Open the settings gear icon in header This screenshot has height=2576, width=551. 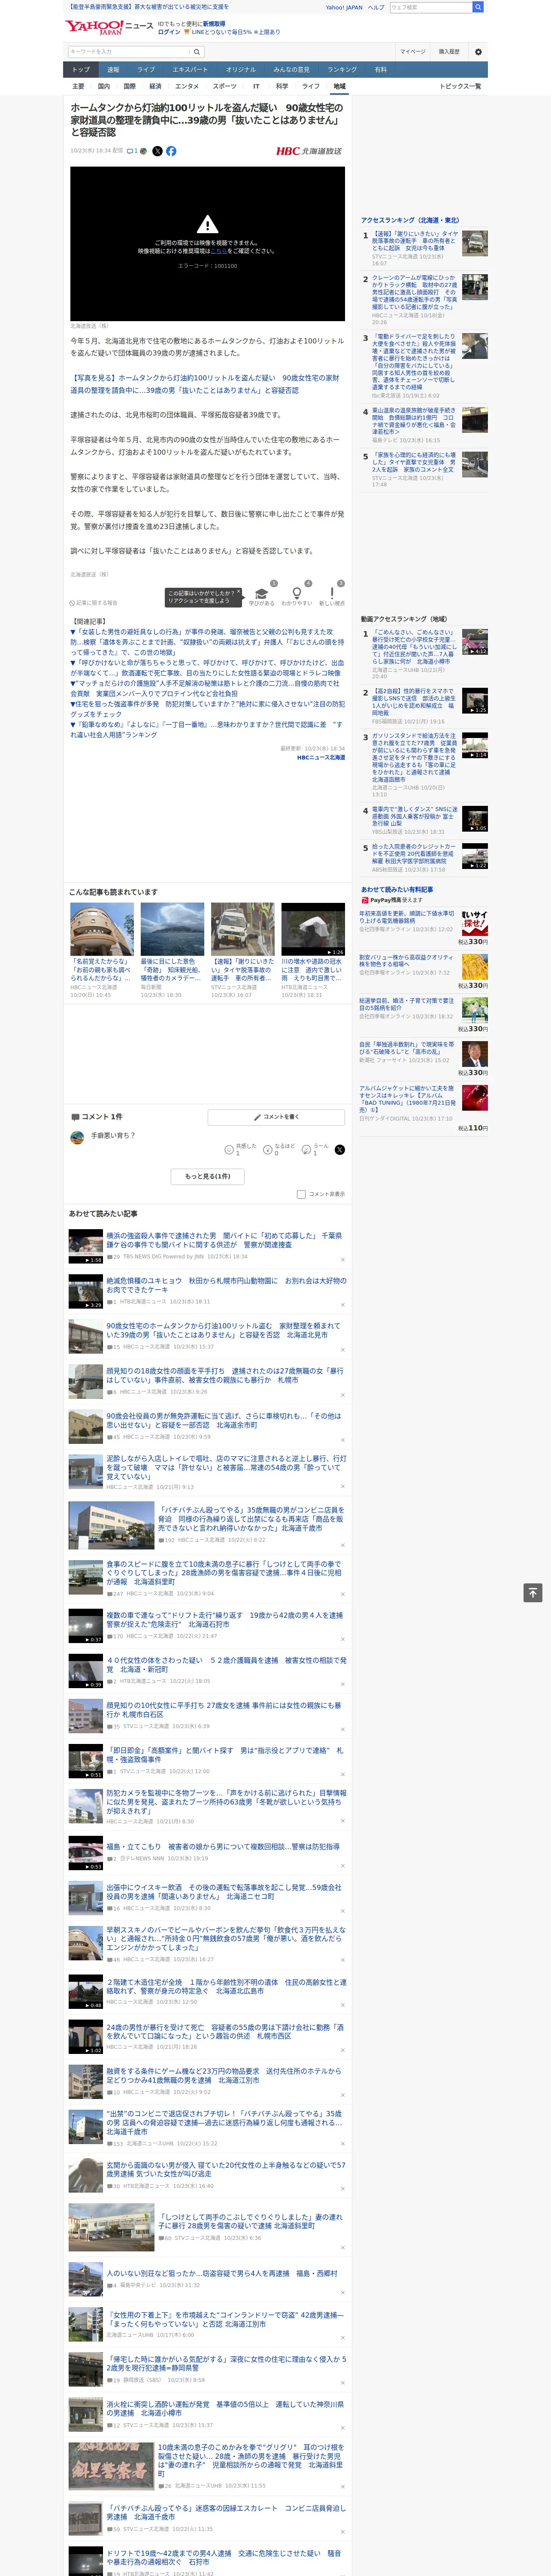(478, 51)
